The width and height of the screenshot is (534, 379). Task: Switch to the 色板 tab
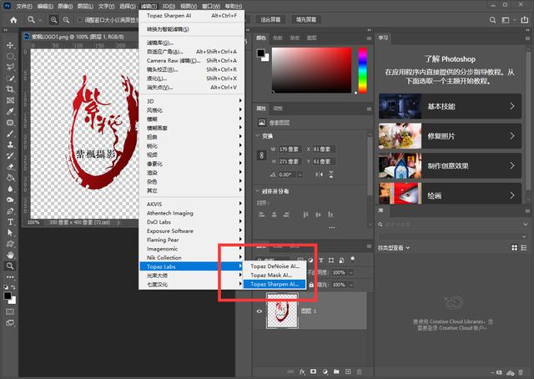pyautogui.click(x=278, y=38)
